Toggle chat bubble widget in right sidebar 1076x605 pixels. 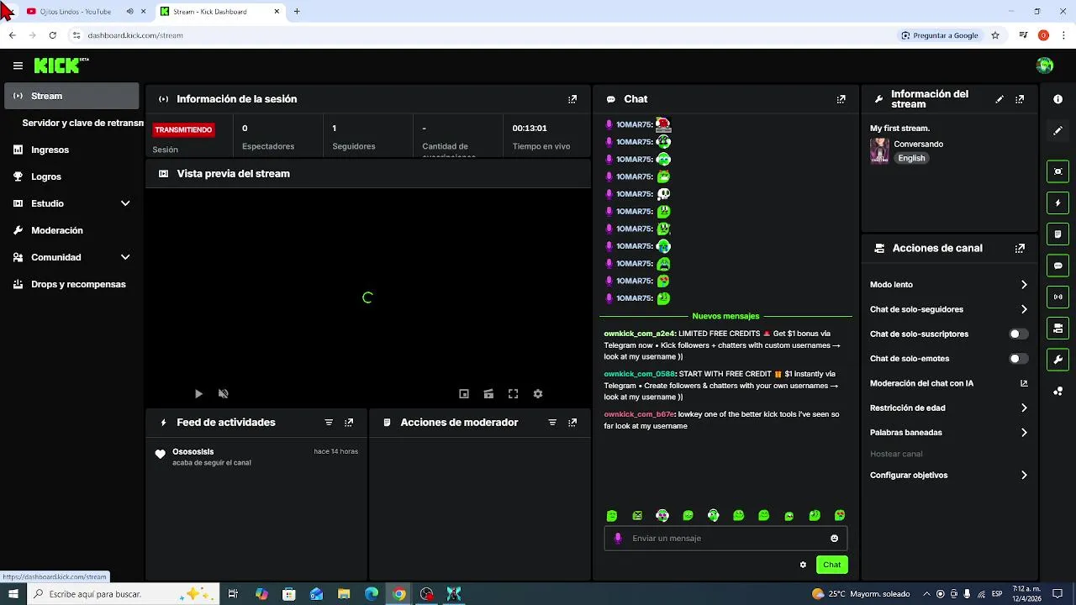(x=1058, y=266)
